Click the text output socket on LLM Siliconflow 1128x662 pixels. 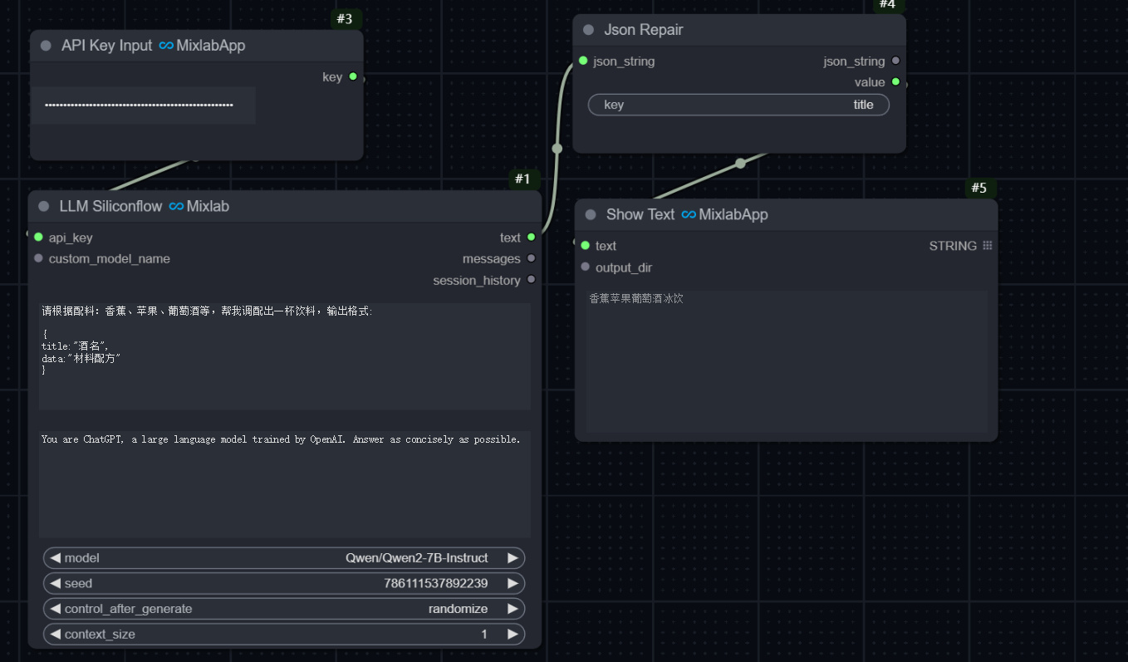coord(532,238)
